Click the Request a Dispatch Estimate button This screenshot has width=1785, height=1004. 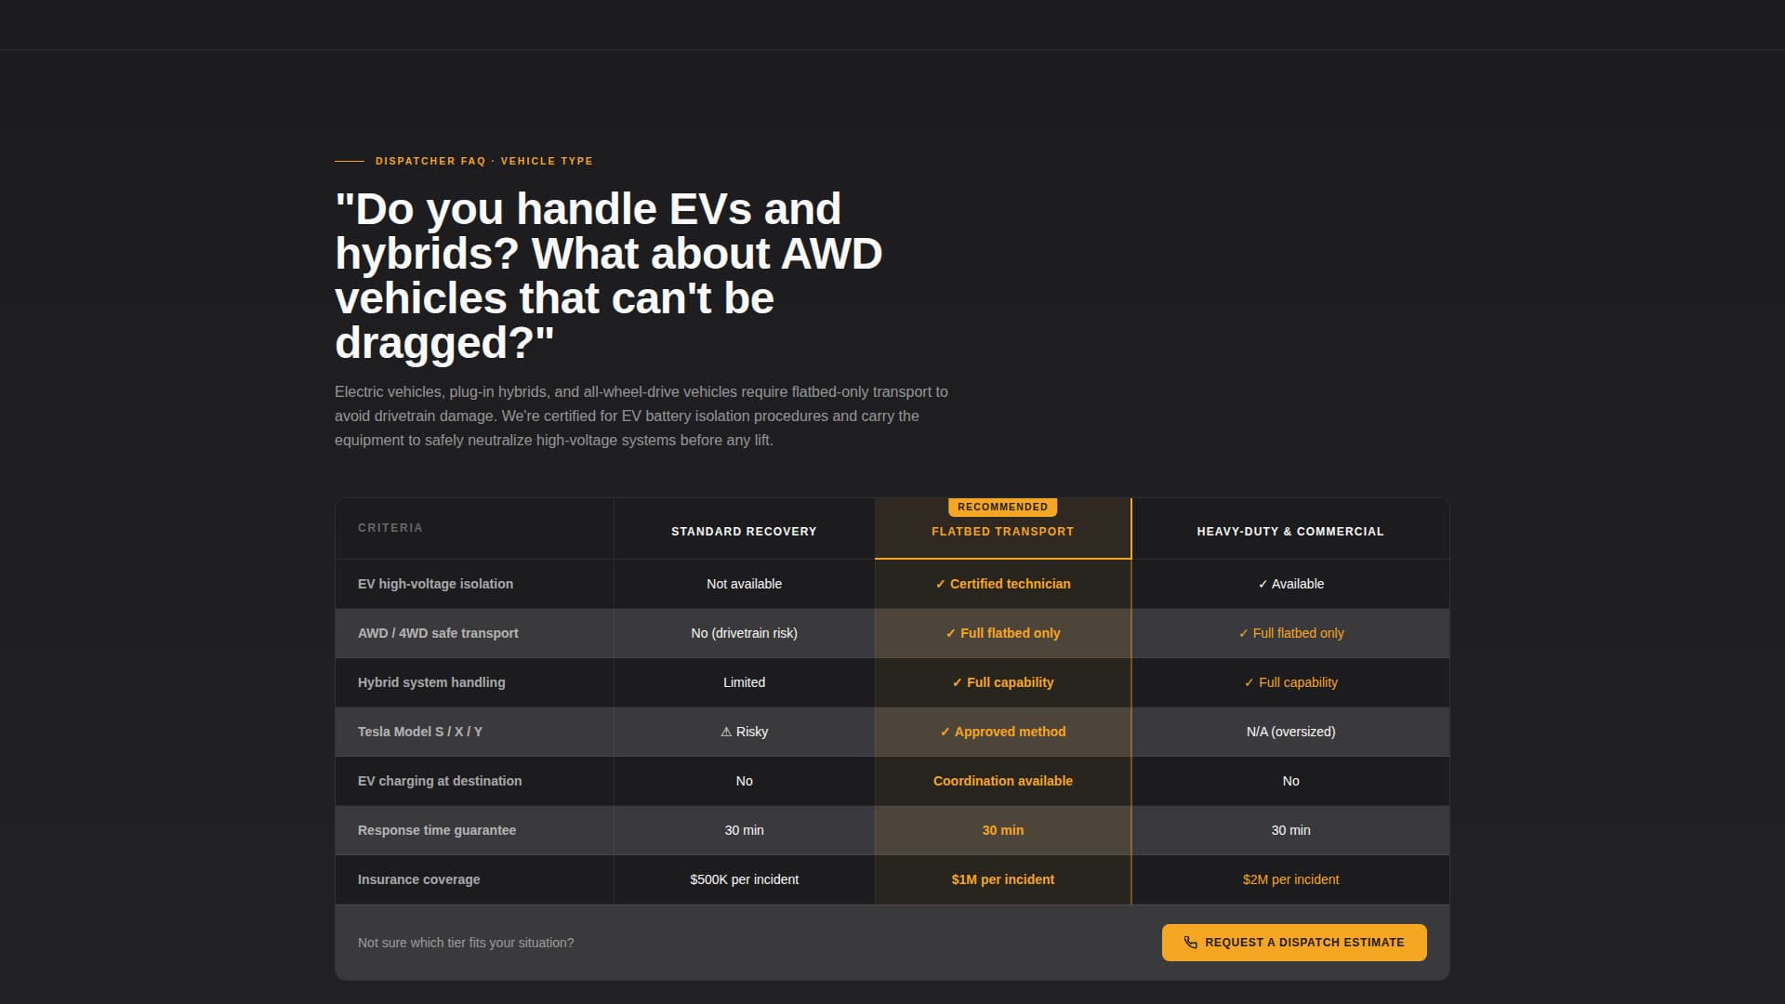tap(1293, 943)
